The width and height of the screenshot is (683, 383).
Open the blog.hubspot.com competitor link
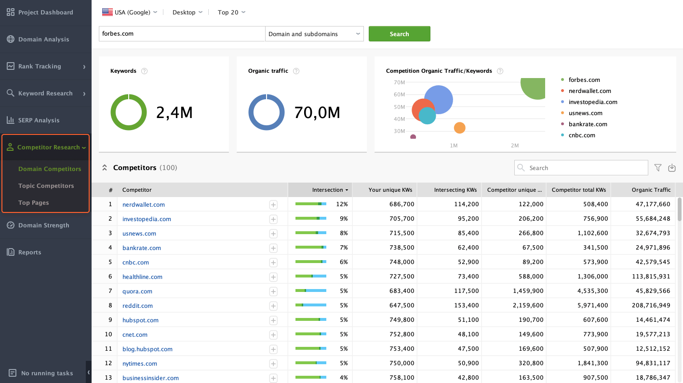click(147, 349)
